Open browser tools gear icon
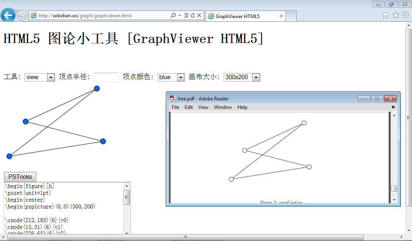 tap(405, 15)
